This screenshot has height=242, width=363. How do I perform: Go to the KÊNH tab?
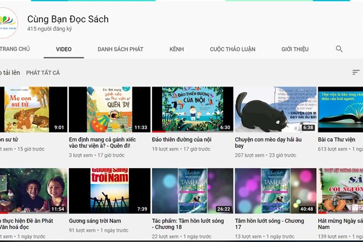[x=177, y=50]
